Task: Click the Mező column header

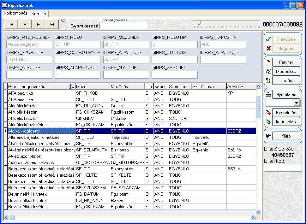Action: pos(93,86)
